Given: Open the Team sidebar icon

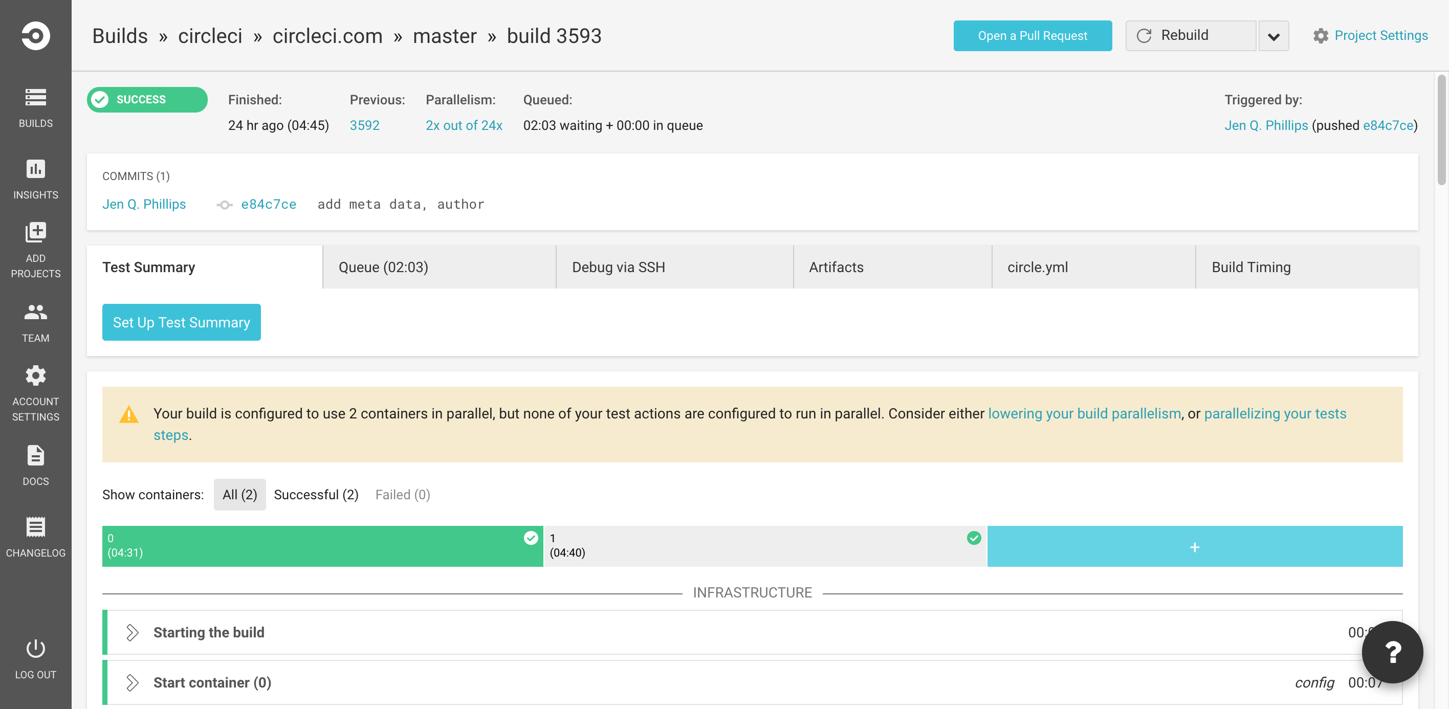Looking at the screenshot, I should click(35, 312).
